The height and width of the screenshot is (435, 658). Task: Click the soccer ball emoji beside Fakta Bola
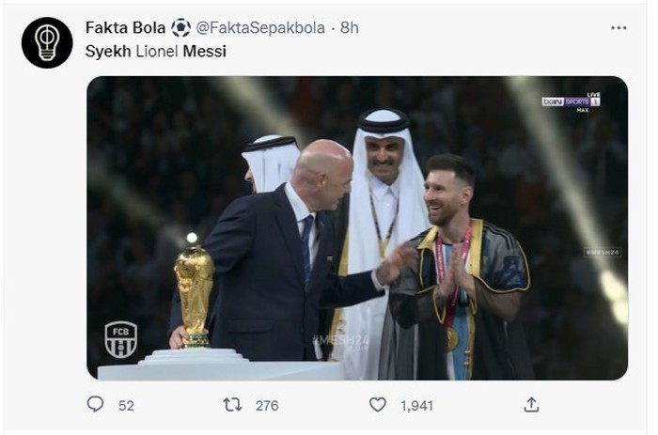click(180, 28)
